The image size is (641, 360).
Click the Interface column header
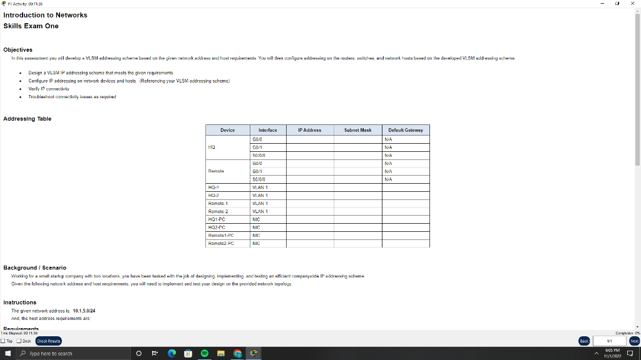tap(268, 130)
